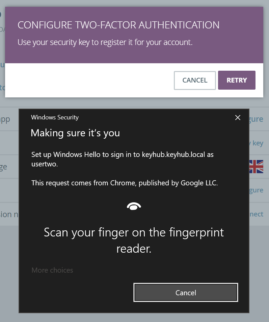Close the Windows Security dialog with X
This screenshot has width=269, height=322.
pyautogui.click(x=238, y=118)
